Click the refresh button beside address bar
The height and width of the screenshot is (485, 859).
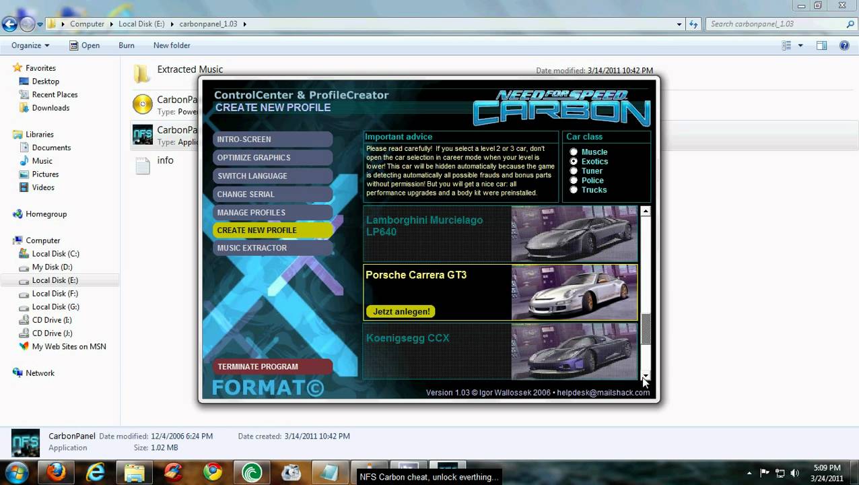pyautogui.click(x=693, y=24)
